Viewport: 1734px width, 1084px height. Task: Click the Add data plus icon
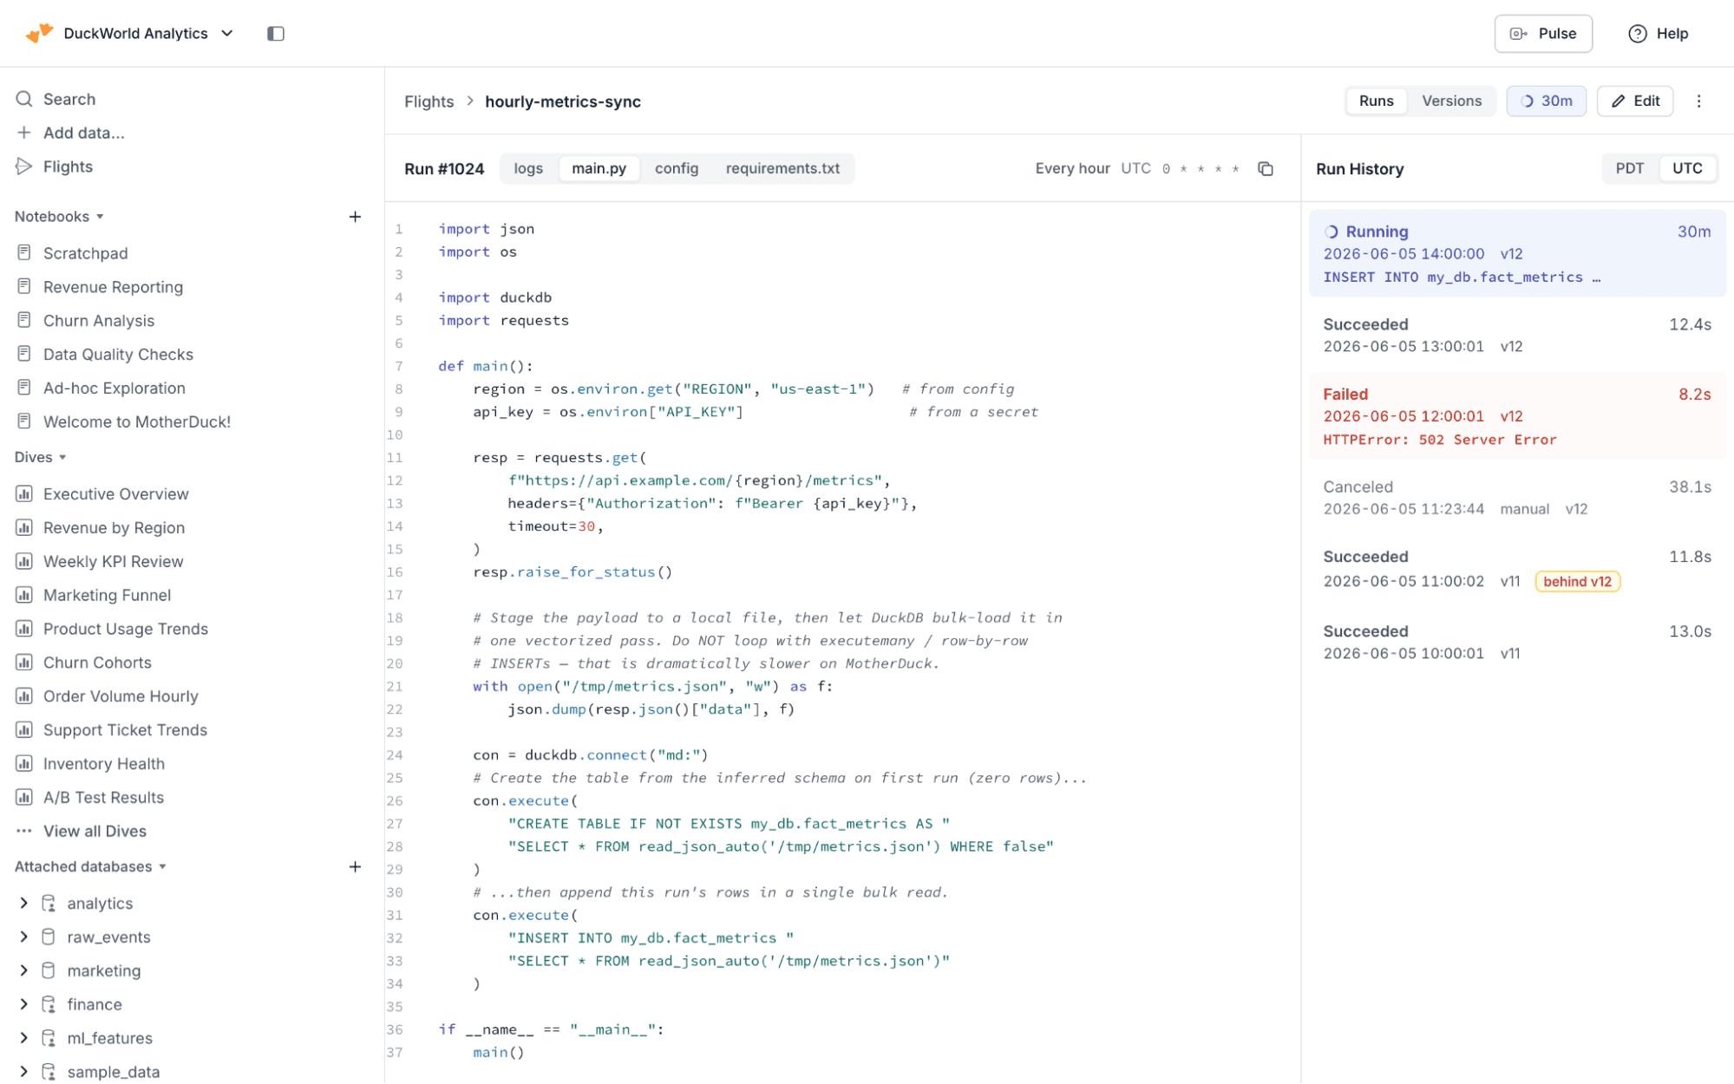click(24, 133)
